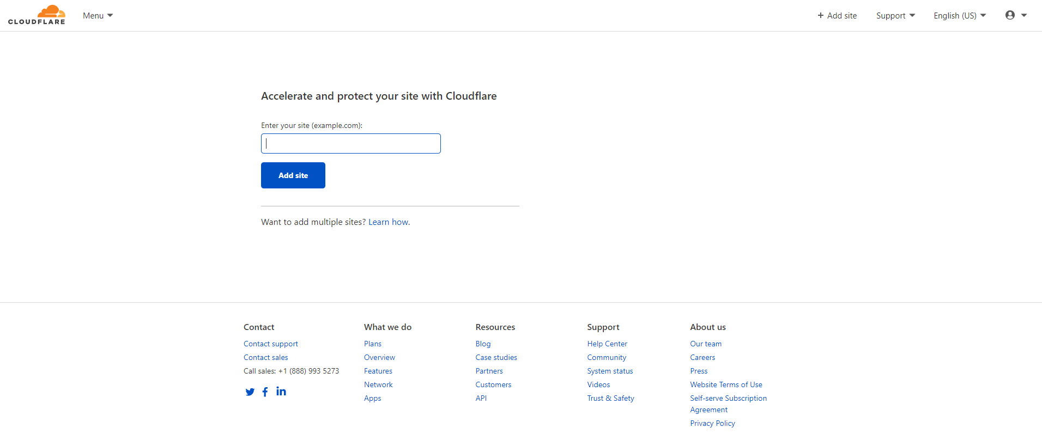This screenshot has height=440, width=1042.
Task: View the Press page
Action: click(x=699, y=371)
